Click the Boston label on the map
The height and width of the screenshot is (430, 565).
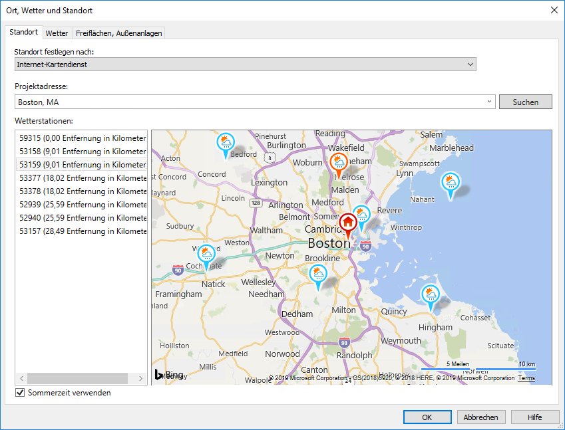(x=329, y=244)
